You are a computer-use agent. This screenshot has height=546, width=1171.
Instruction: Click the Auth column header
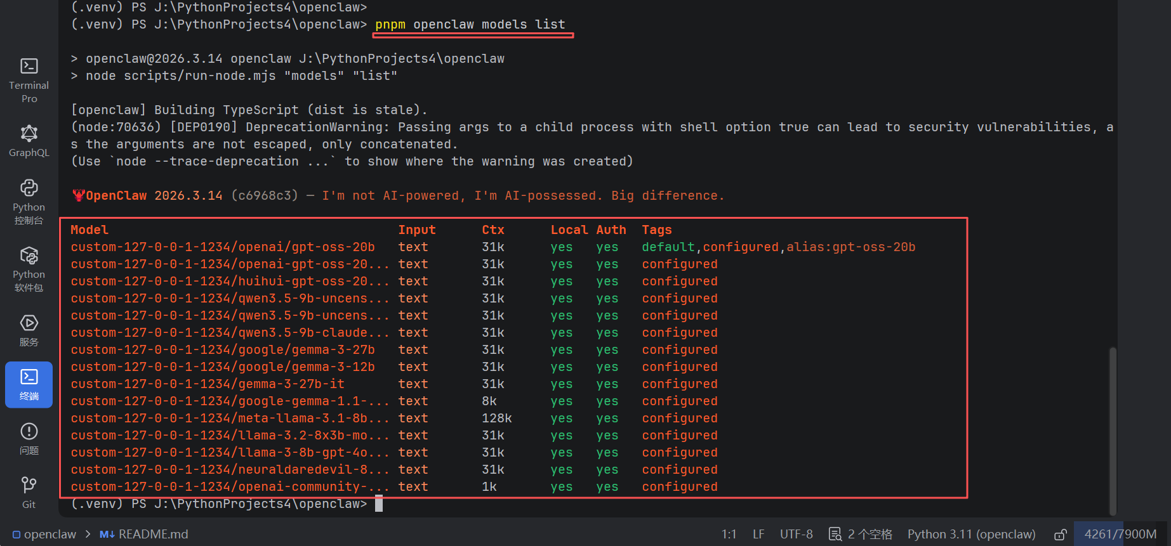click(611, 230)
